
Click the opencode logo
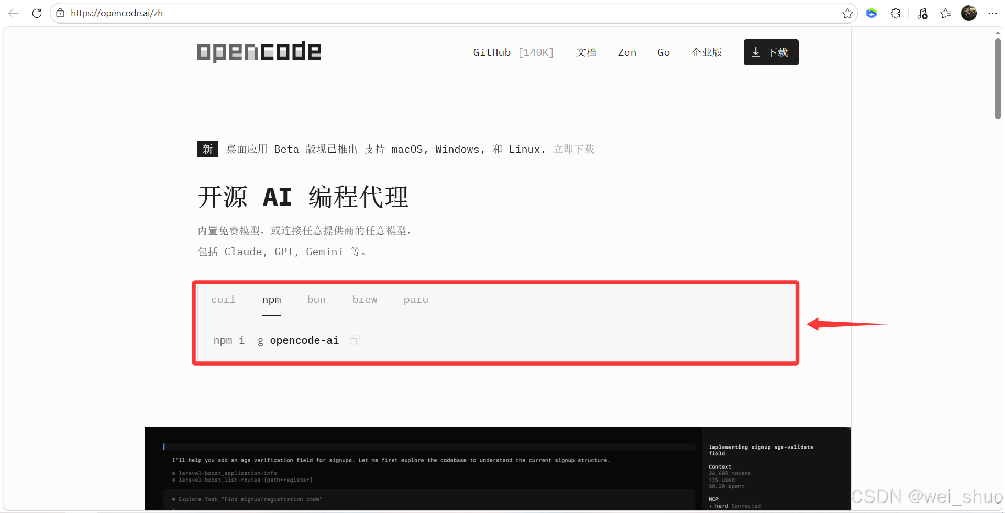(x=259, y=52)
